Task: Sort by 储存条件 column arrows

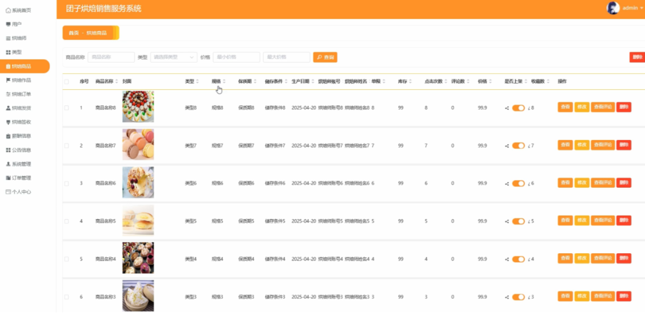Action: click(x=286, y=81)
